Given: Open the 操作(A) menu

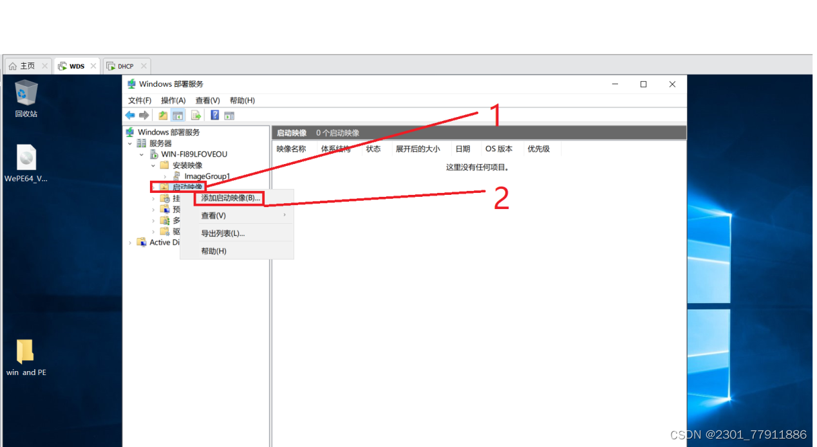Looking at the screenshot, I should tap(173, 100).
